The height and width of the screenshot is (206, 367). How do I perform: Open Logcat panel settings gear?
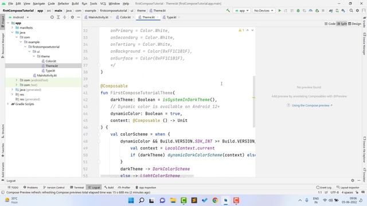[353, 181]
